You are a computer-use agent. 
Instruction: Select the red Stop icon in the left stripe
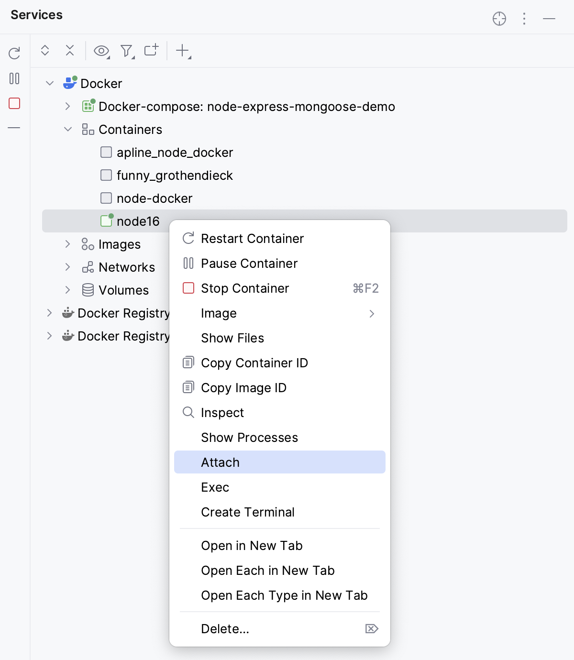tap(14, 103)
